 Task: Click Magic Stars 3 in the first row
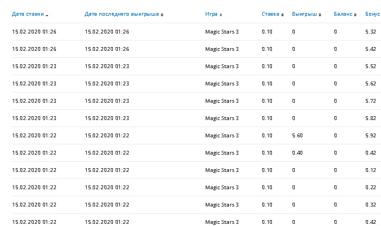coord(221,32)
